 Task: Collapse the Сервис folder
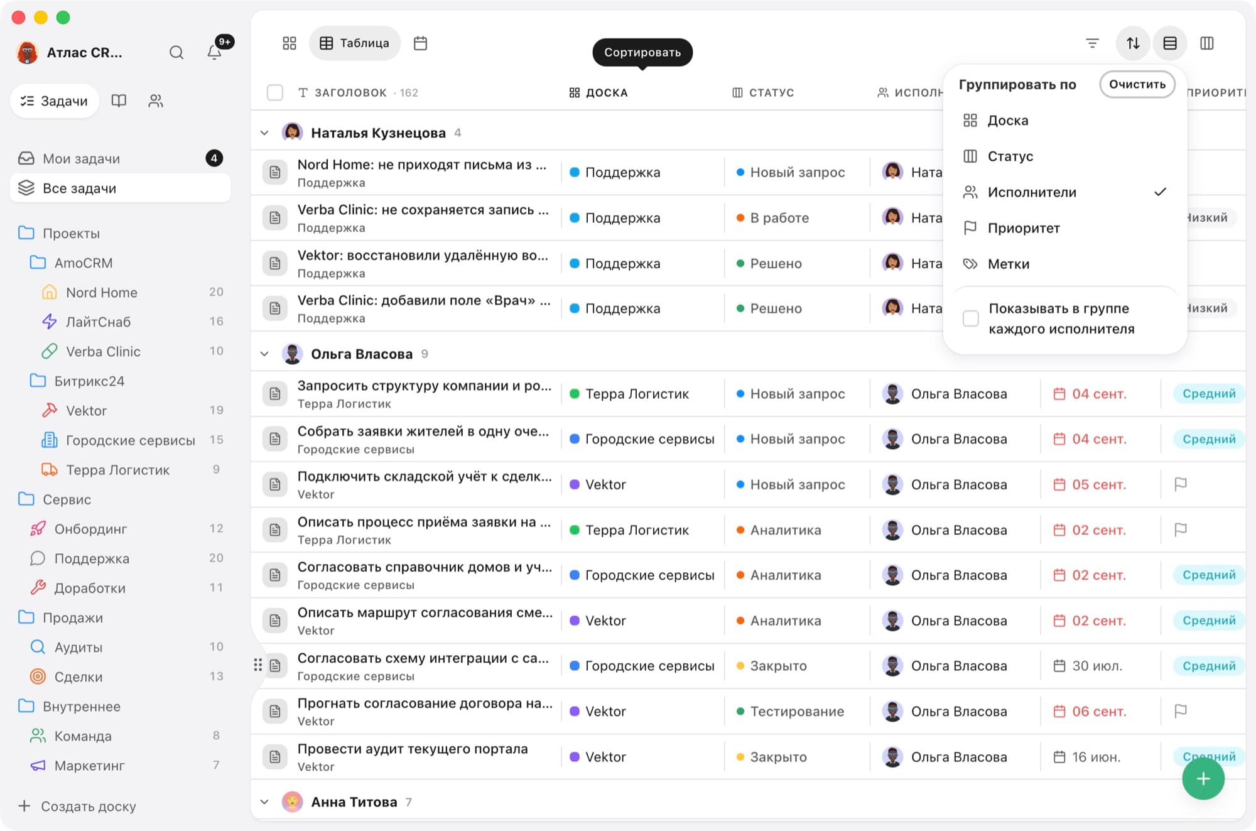point(119,499)
